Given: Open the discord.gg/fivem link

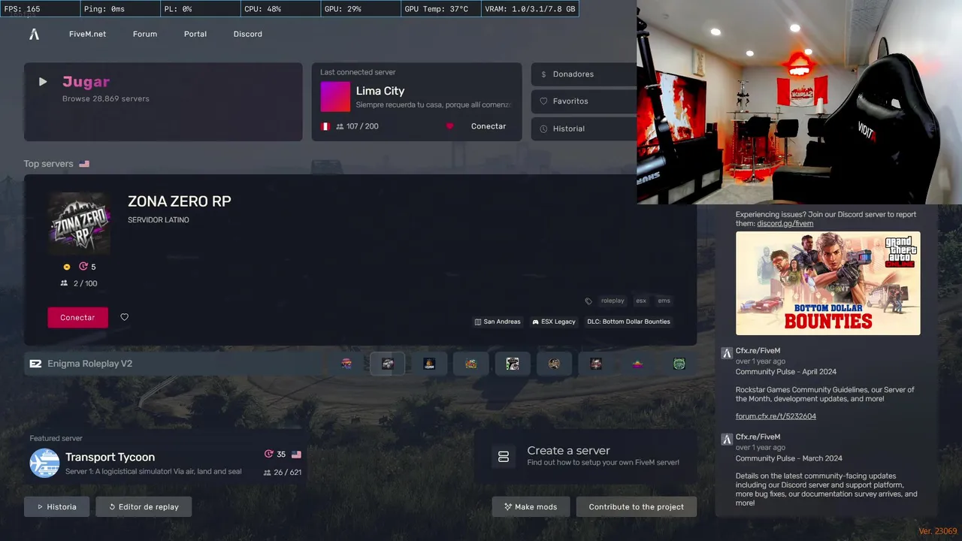Looking at the screenshot, I should [785, 223].
